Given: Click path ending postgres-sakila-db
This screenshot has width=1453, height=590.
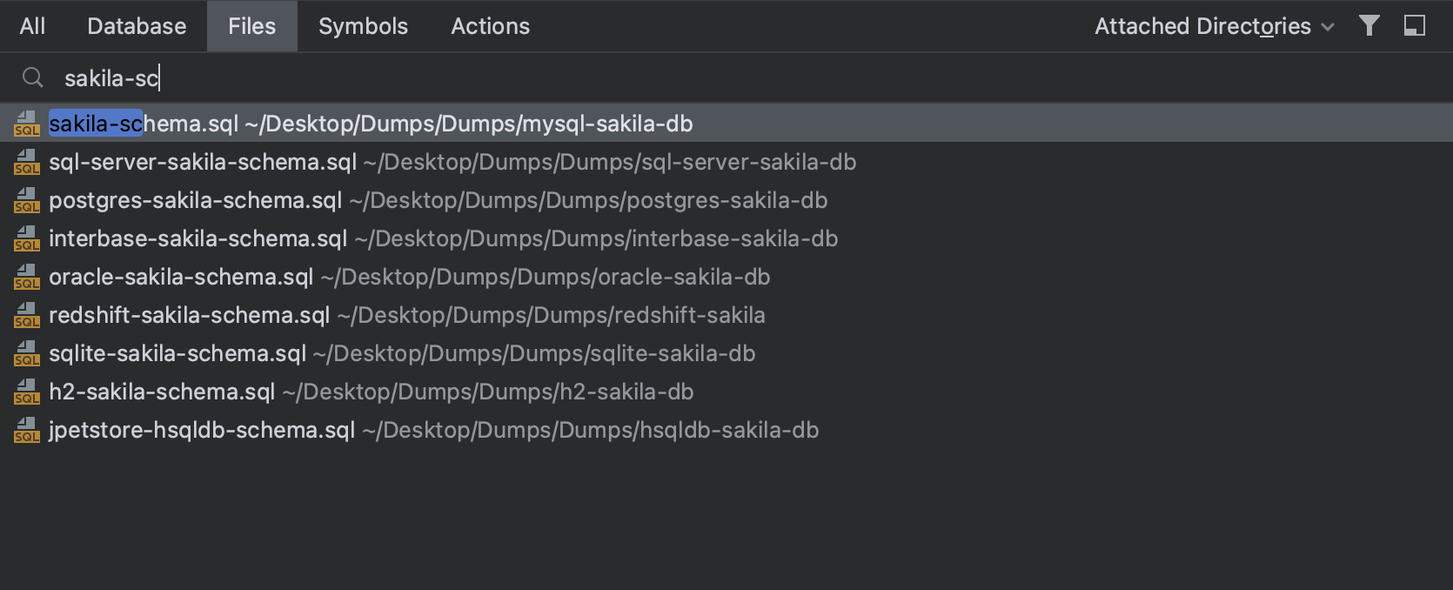Looking at the screenshot, I should click(588, 201).
